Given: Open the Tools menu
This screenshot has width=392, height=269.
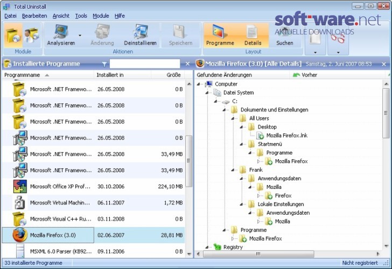Looking at the screenshot, I should (x=81, y=16).
